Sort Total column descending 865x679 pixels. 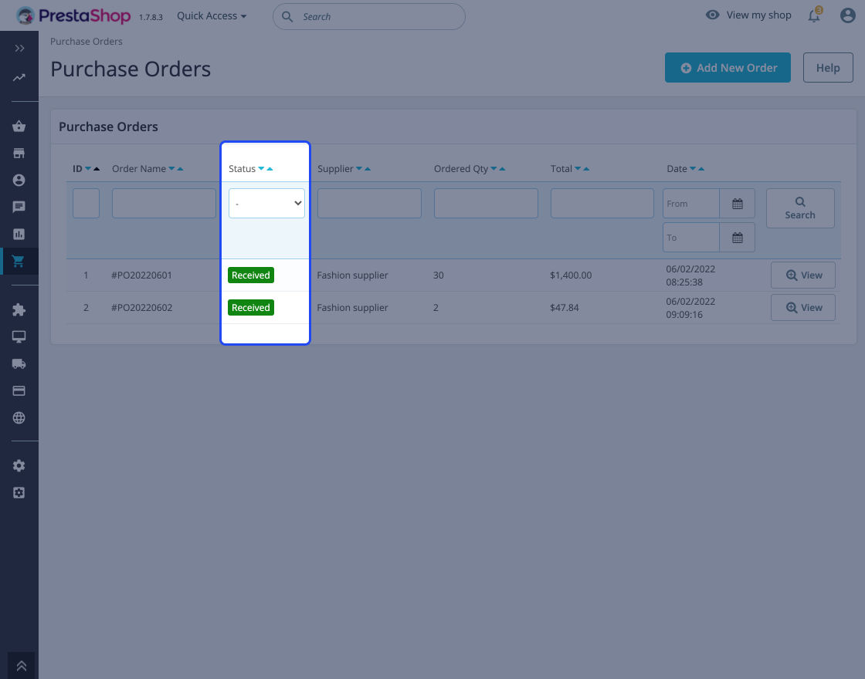578,169
